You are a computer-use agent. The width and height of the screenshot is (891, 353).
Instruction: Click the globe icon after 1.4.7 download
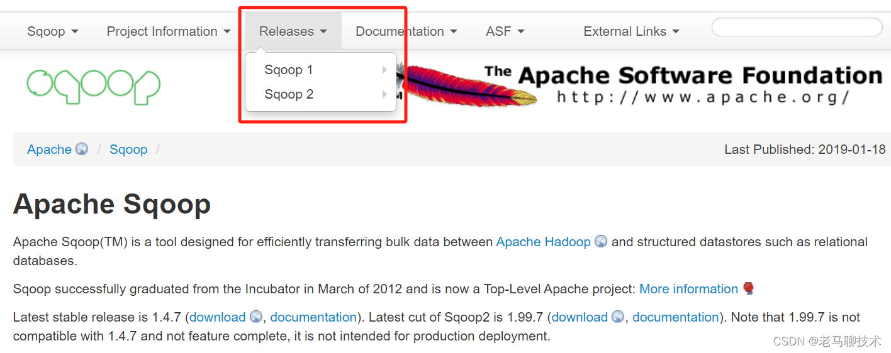[255, 317]
